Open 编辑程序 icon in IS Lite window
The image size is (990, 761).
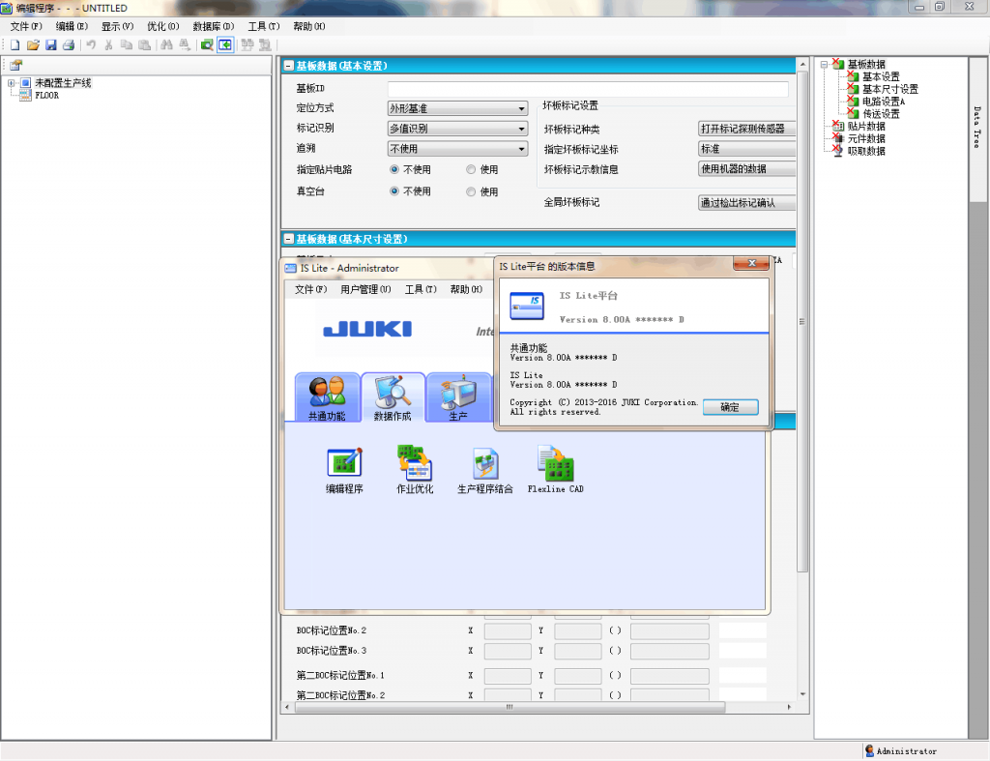click(344, 463)
